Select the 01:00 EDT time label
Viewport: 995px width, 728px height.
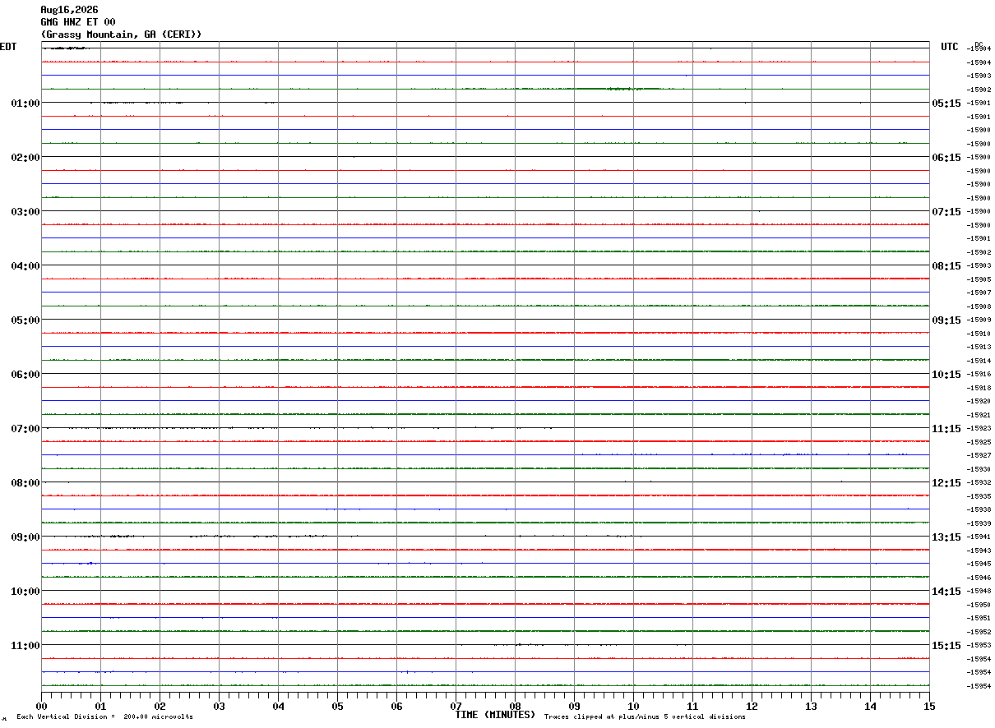click(x=25, y=104)
